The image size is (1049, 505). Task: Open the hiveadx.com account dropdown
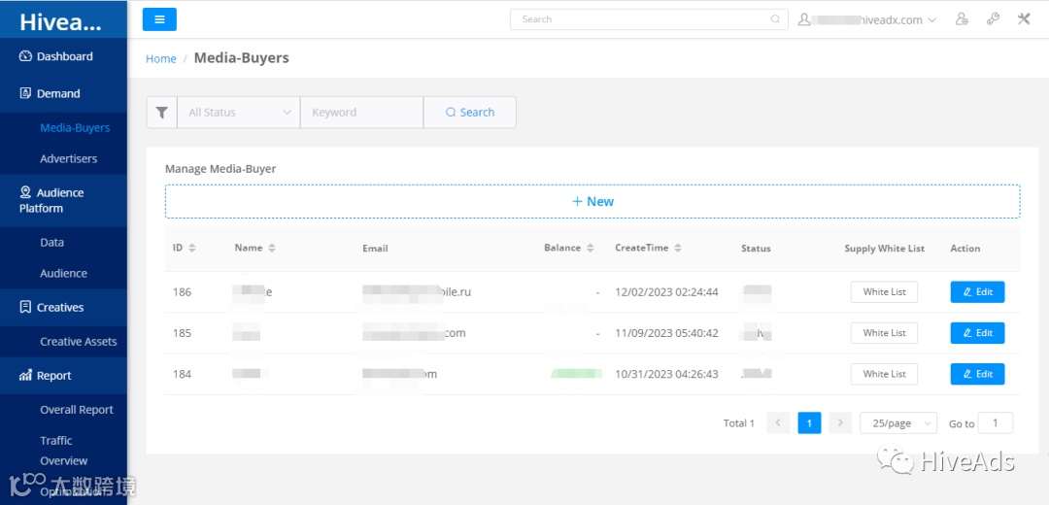click(x=867, y=19)
